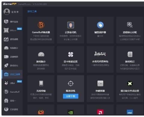The image size is (144, 117).
Task: Open the 游戏笔记 notebook card
Action: pyautogui.click(x=130, y=59)
